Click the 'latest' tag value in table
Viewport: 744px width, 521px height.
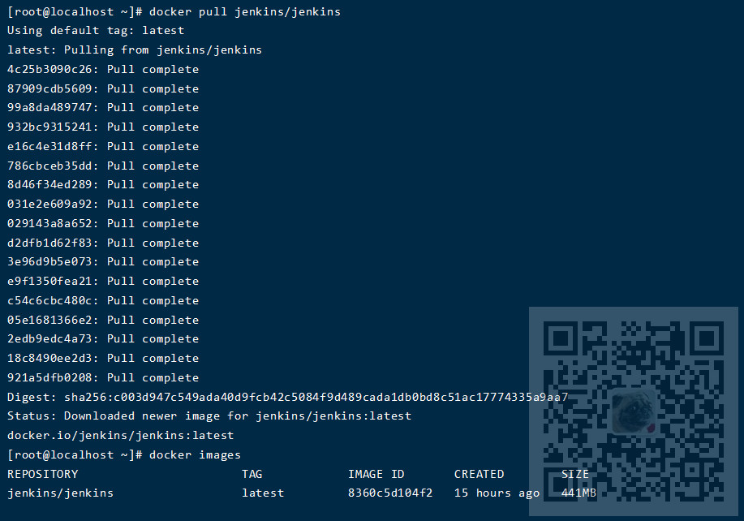[x=263, y=493]
